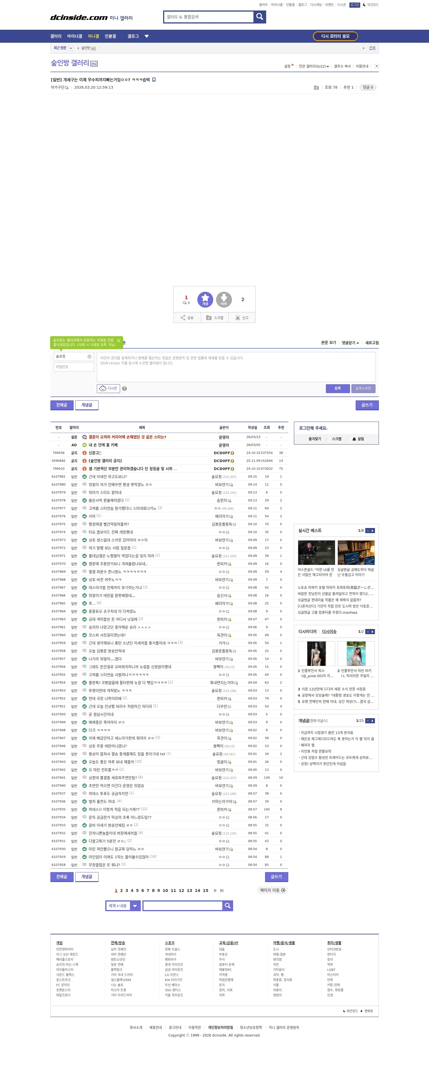Go to the next 실시간 베스트 page
The image size is (429, 1090).
(373, 531)
